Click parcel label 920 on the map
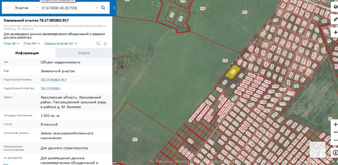 (224, 82)
